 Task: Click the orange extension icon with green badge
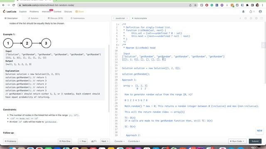[x=232, y=5]
